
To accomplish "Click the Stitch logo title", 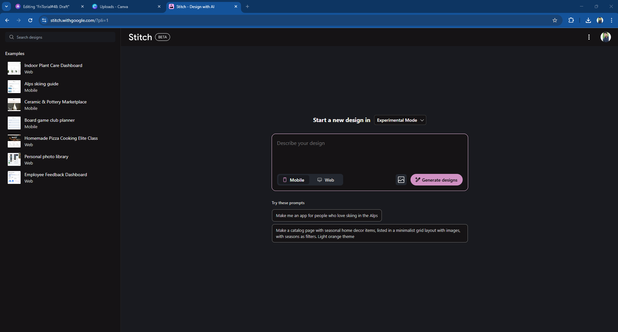I will pos(140,37).
